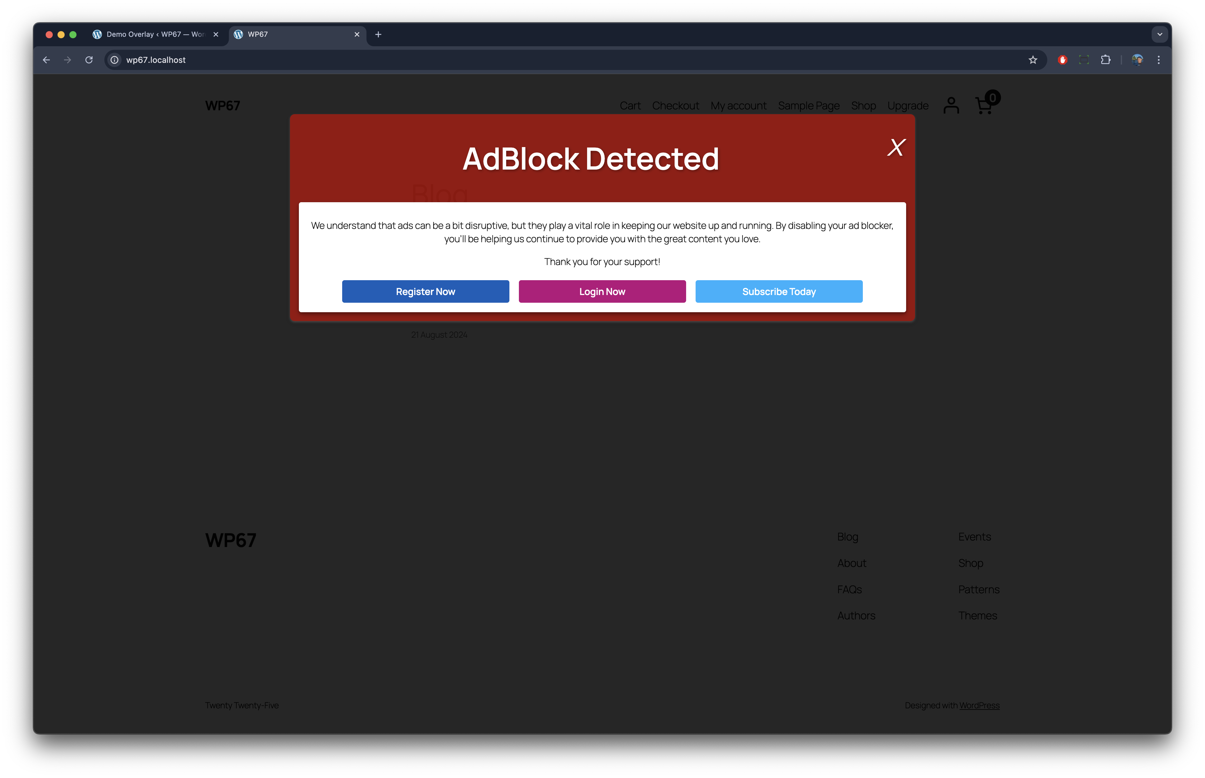Click the 21 August 2024 post date
This screenshot has height=778, width=1205.
[x=439, y=334]
